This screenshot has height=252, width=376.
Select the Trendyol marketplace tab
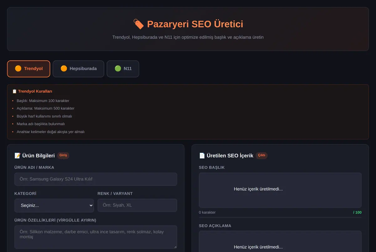(29, 69)
